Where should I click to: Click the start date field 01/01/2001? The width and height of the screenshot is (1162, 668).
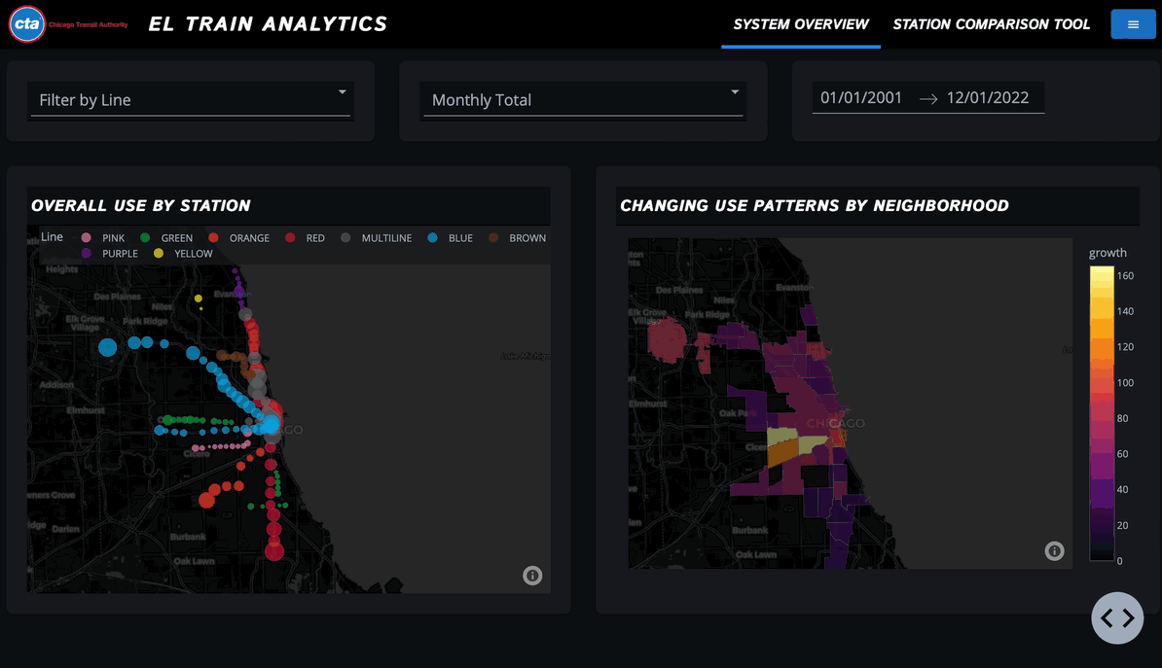(860, 97)
